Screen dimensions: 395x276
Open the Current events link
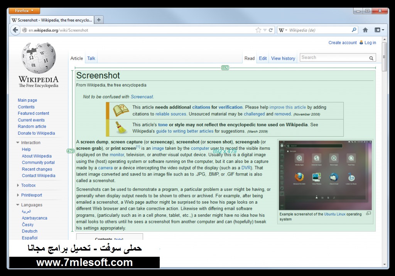click(31, 120)
